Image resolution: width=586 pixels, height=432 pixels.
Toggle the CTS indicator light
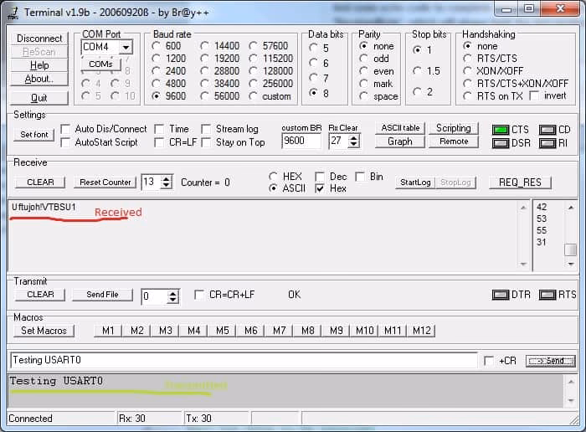[x=501, y=130]
